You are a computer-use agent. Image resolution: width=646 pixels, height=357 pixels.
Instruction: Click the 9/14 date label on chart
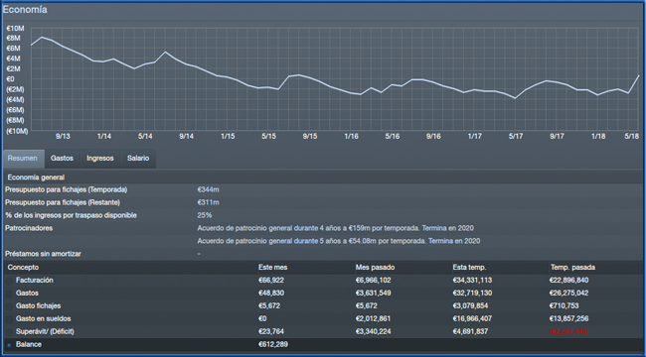click(x=187, y=136)
